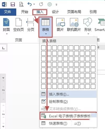Click the vertical ruler on the left

pyautogui.click(x=3, y=101)
